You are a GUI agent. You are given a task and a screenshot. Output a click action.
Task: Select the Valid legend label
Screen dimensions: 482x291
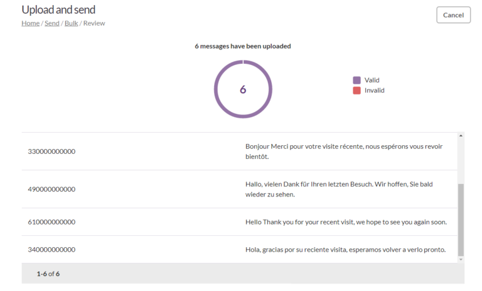pyautogui.click(x=372, y=80)
